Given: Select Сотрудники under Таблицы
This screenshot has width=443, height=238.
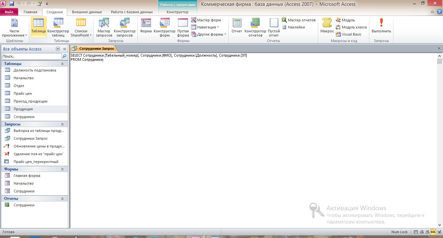Looking at the screenshot, I should [x=35, y=117].
